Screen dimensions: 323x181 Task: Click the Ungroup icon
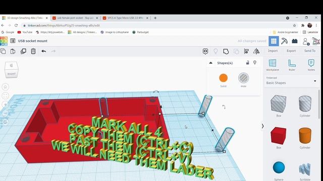(236, 51)
